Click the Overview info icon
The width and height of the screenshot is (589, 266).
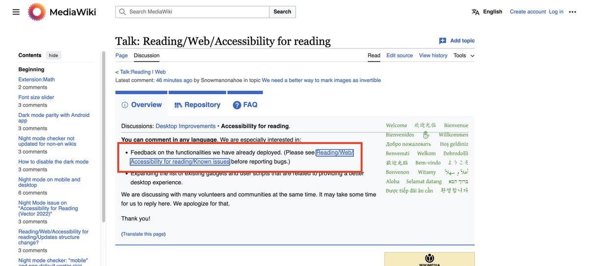point(125,105)
